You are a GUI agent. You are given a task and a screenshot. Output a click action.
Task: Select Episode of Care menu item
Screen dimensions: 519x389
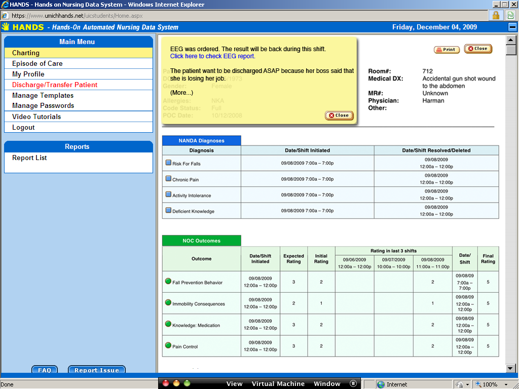[x=79, y=63]
